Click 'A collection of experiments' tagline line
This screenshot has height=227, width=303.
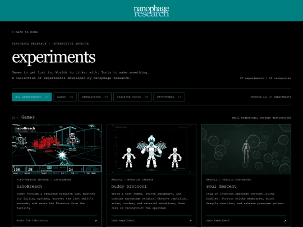[71, 78]
